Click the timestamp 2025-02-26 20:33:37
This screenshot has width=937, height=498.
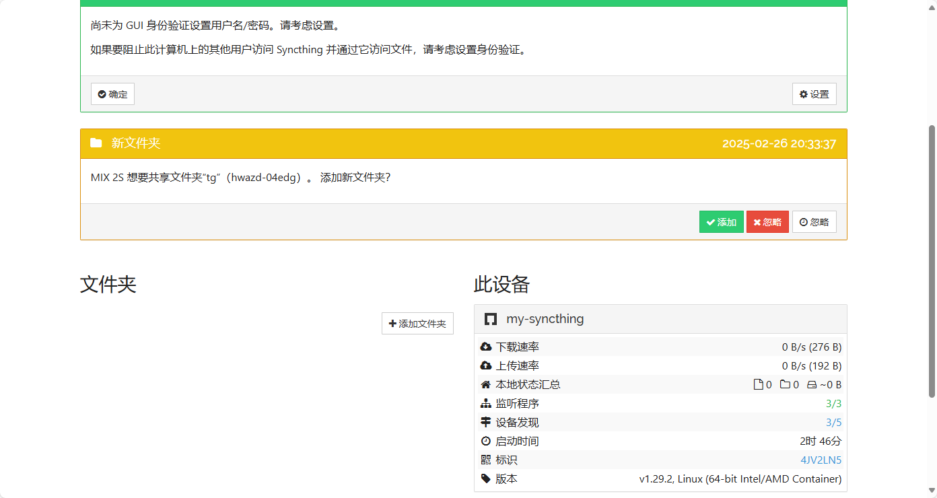779,144
